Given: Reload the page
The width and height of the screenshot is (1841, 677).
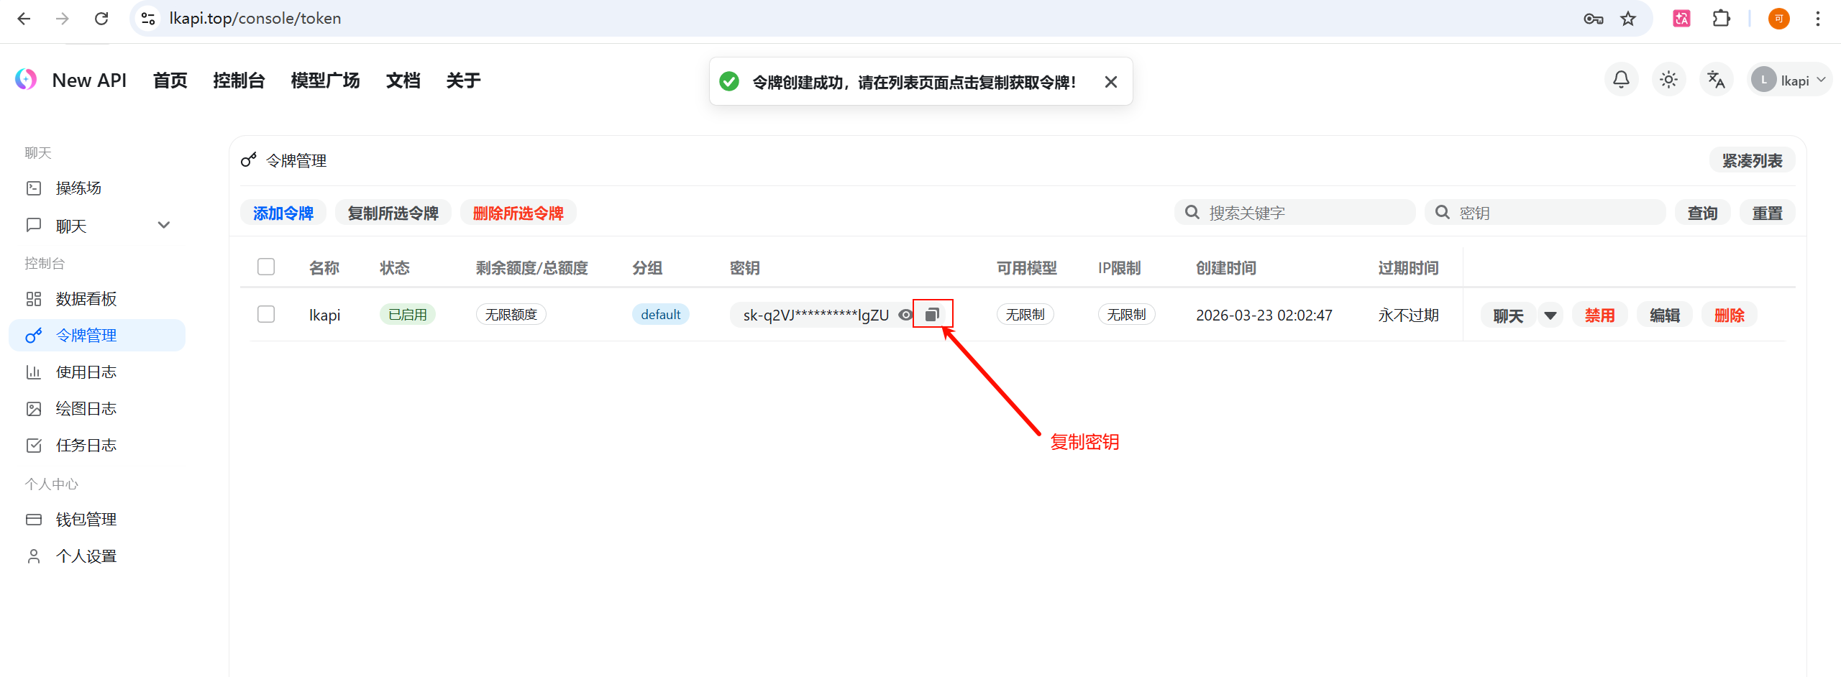Looking at the screenshot, I should pyautogui.click(x=101, y=19).
